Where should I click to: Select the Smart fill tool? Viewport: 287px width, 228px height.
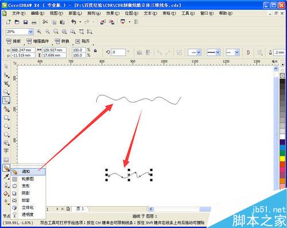6,109
